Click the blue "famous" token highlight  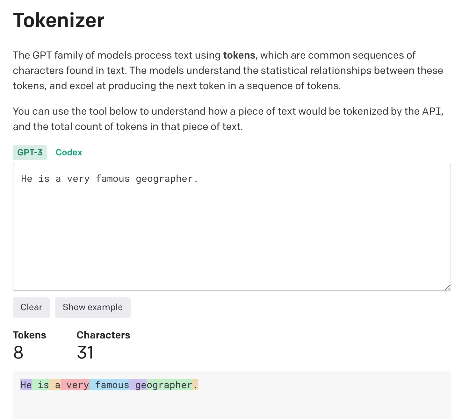click(x=110, y=385)
